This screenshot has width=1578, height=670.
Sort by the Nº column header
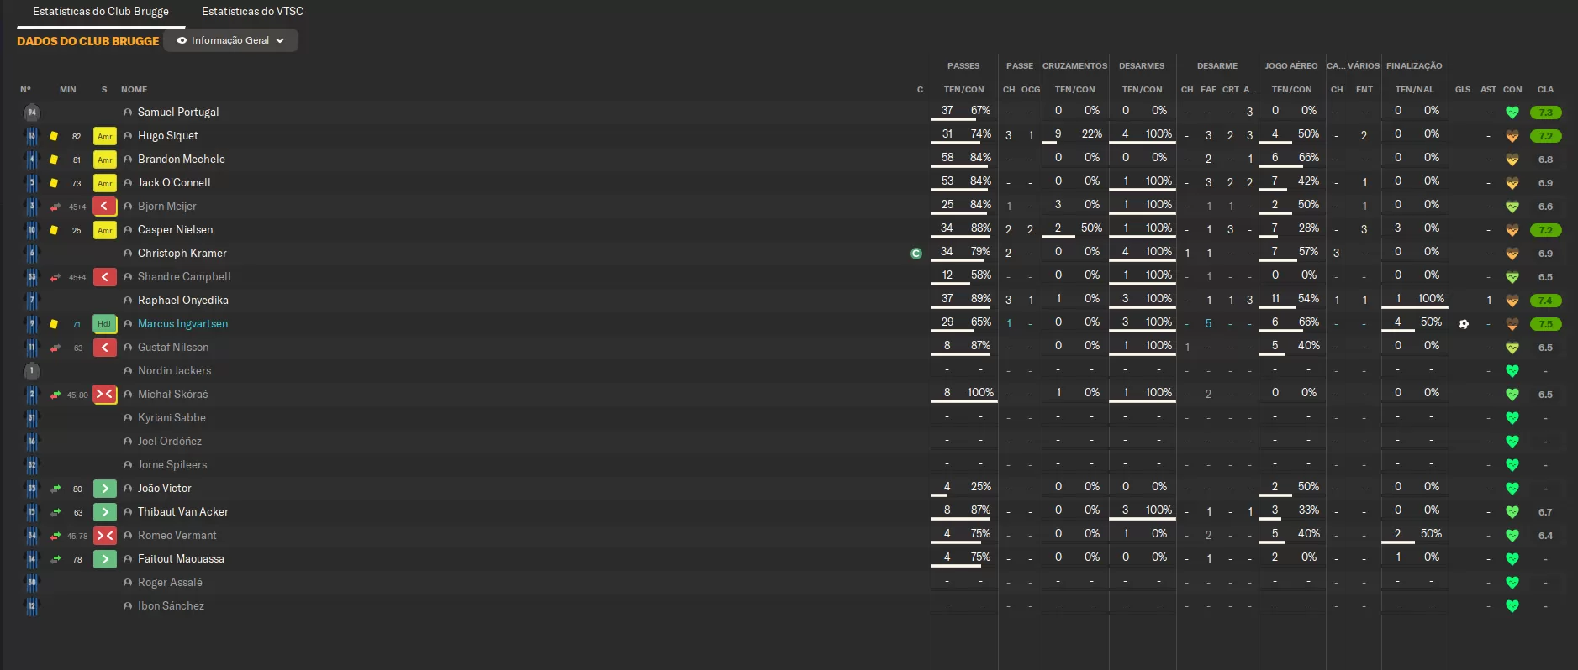coord(25,90)
